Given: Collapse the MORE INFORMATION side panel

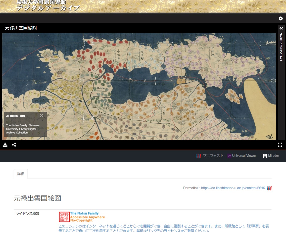Looking at the screenshot, I should pos(281,28).
